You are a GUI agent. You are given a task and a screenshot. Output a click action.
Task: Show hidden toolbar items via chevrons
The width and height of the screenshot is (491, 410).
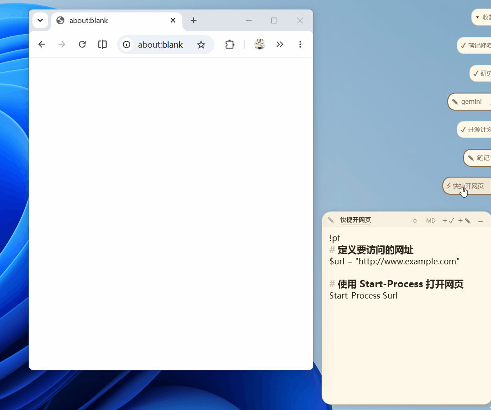click(x=280, y=45)
